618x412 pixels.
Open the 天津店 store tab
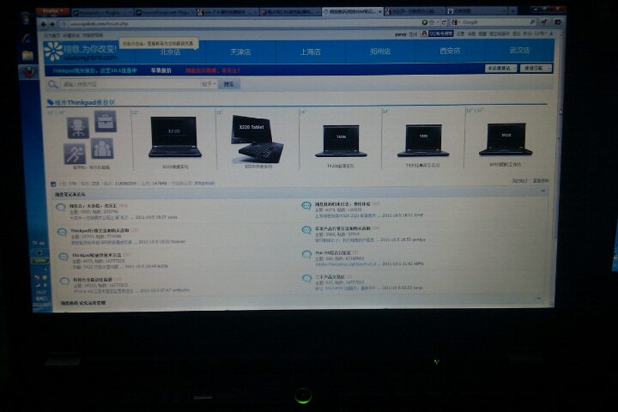click(240, 51)
